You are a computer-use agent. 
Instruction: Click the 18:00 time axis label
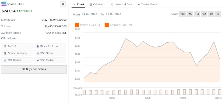point(183,98)
